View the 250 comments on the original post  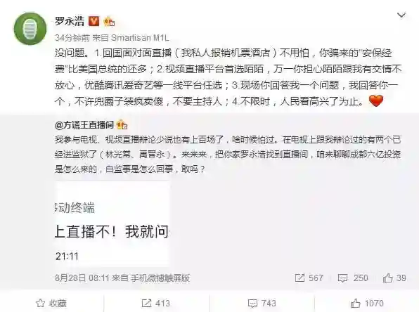(x=353, y=278)
